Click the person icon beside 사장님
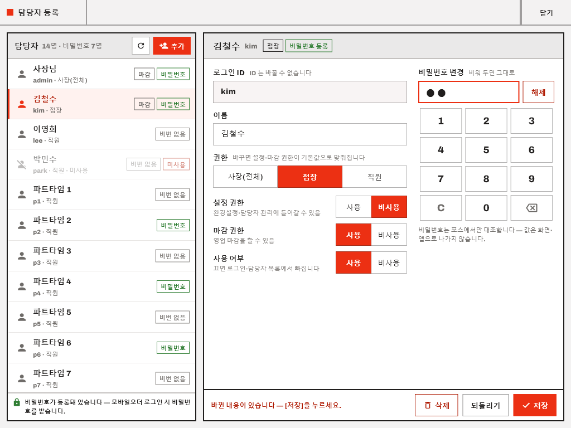Image resolution: width=571 pixels, height=428 pixels. coord(22,74)
